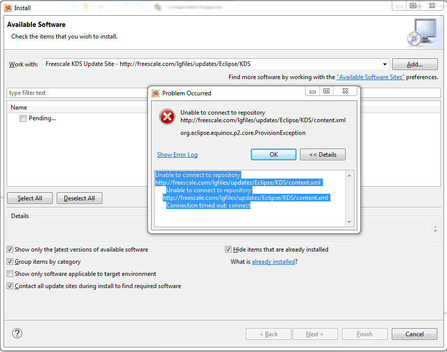Click the help question mark icon
This screenshot has height=352, width=447.
tap(17, 333)
